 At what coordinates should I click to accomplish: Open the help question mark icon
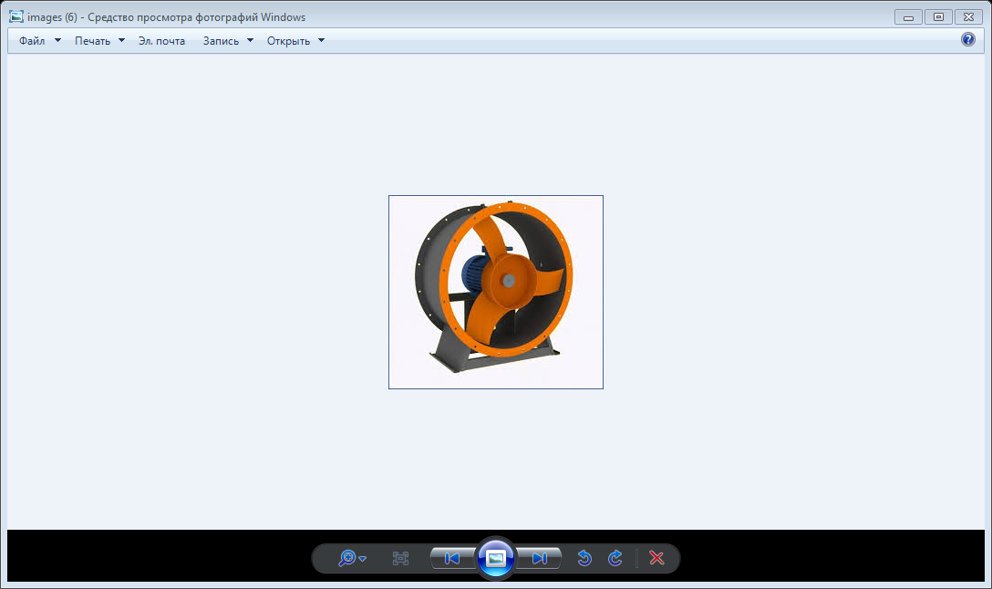pyautogui.click(x=968, y=39)
